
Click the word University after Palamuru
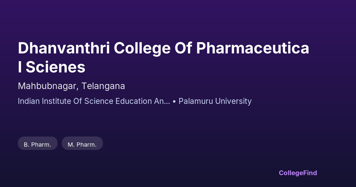[x=233, y=101]
